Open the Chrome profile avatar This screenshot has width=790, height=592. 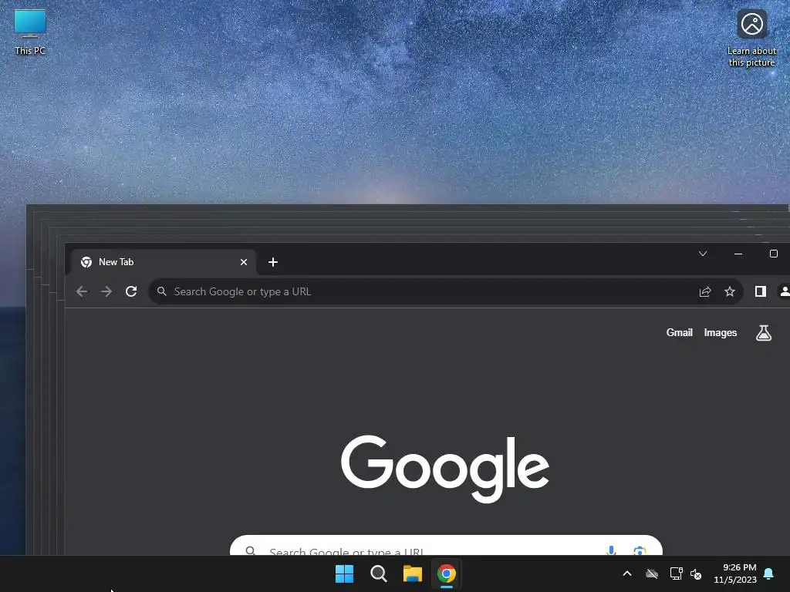point(785,291)
